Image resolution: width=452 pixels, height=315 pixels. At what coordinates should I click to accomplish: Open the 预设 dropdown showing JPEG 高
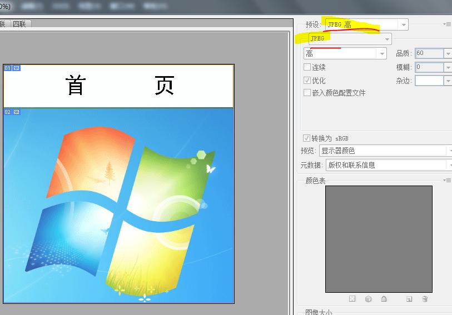tap(366, 25)
